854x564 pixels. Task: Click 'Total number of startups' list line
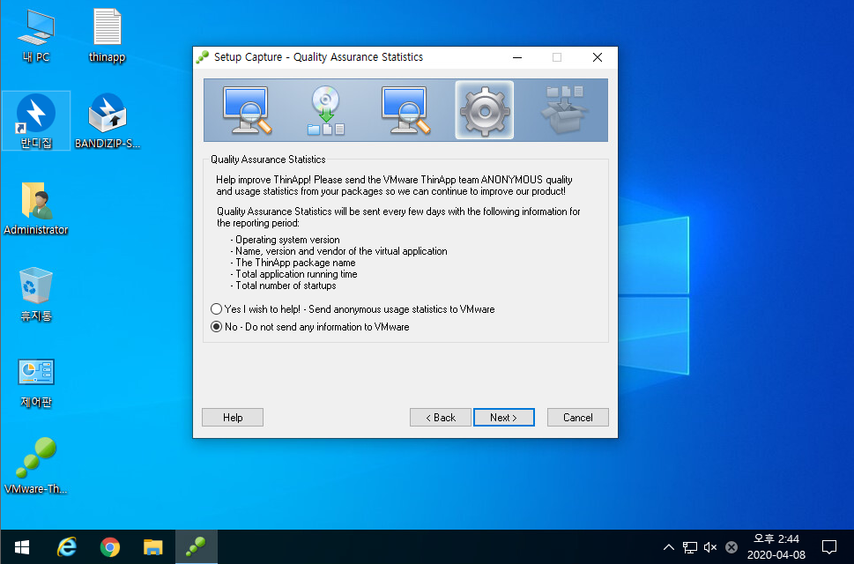(283, 286)
